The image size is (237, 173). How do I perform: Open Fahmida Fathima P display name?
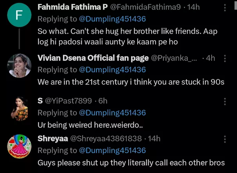pos(73,7)
